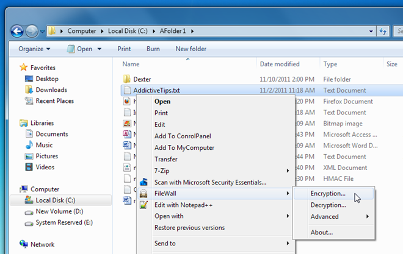Click the Microsoft Access file icon
The width and height of the screenshot is (403, 254).
[127, 134]
